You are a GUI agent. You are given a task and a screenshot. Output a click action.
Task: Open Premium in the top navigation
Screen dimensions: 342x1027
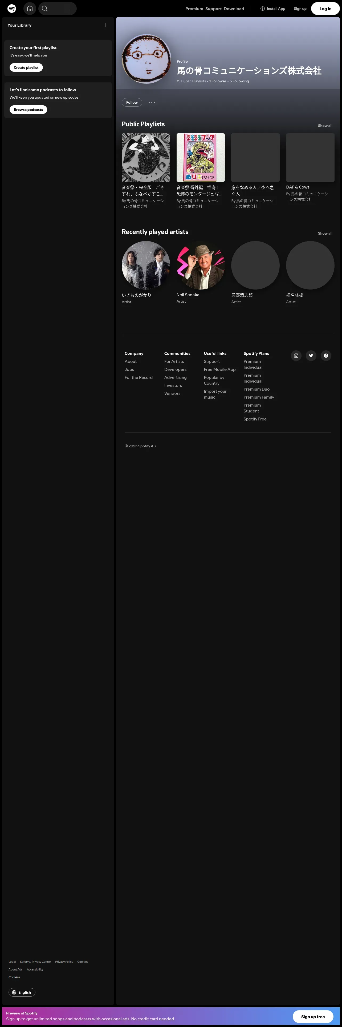coord(194,9)
